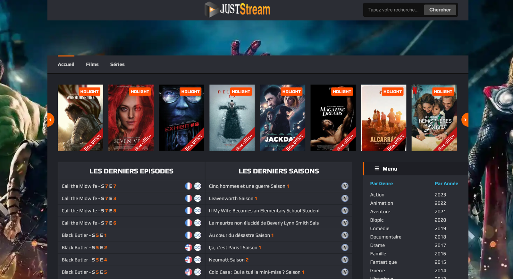The image size is (513, 279).
Task: Select Comédie genre
Action: tap(380, 228)
